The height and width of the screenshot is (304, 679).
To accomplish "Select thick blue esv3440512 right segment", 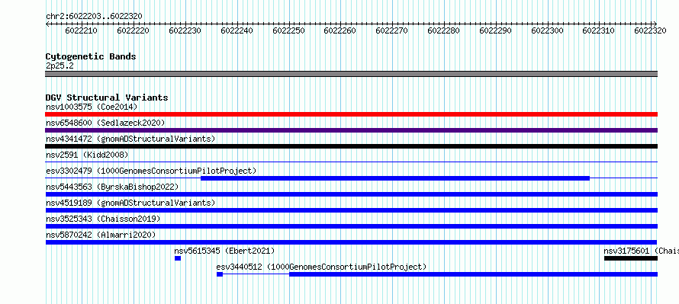I will 473,274.
